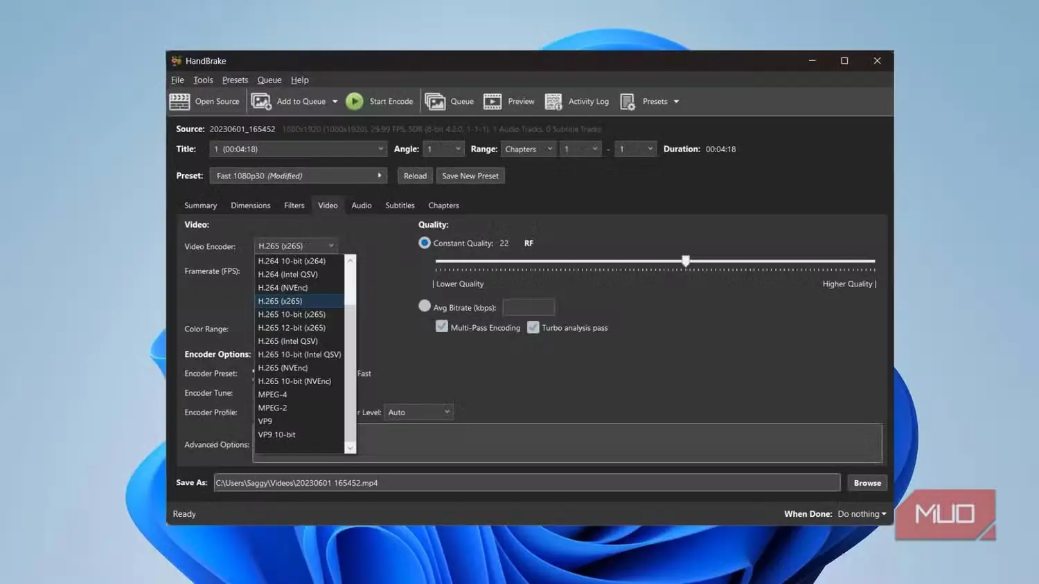Choose H.264 (Intel QSV) encoder
Screen dimensions: 1039x584
pyautogui.click(x=299, y=274)
